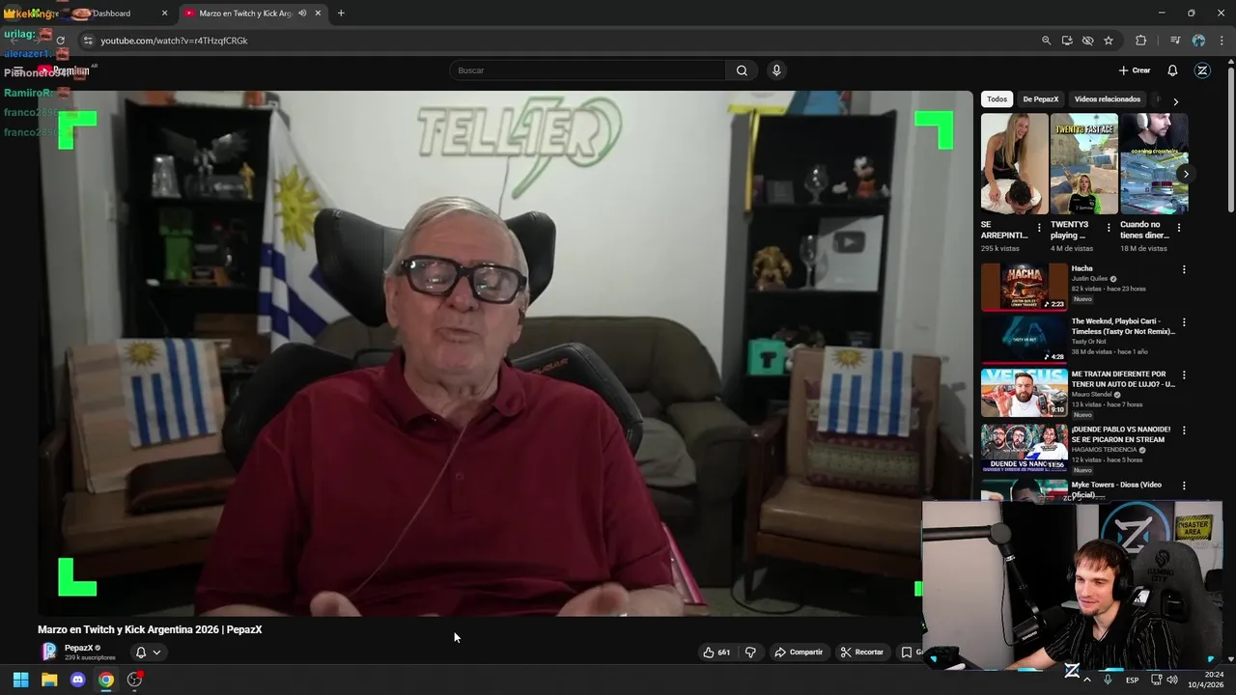The width and height of the screenshot is (1236, 695).
Task: Dislike the video with thumbs down
Action: [750, 653]
